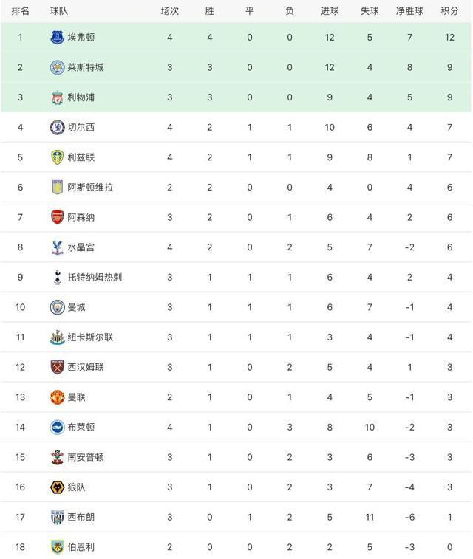Select the 布莱顿 table row
473x559 pixels.
pos(236,427)
